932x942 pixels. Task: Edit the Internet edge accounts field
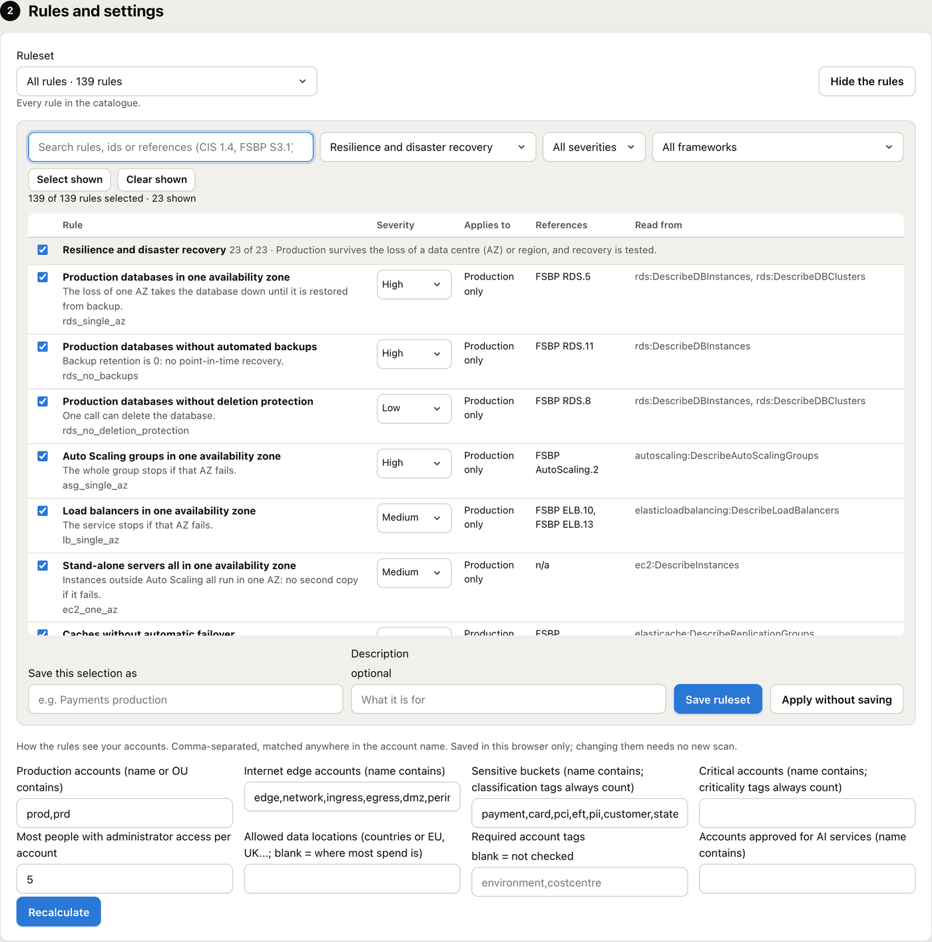coord(352,797)
